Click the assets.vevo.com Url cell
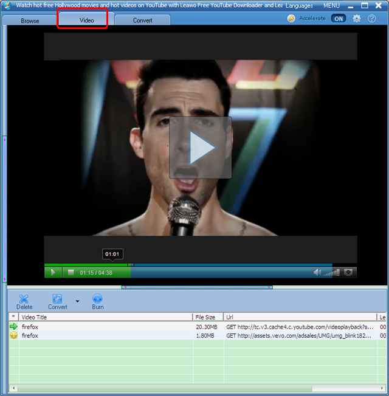 click(299, 336)
